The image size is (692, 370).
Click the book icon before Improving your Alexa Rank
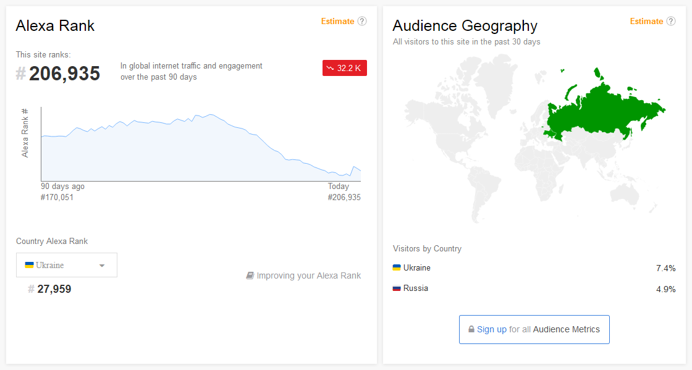tap(250, 275)
